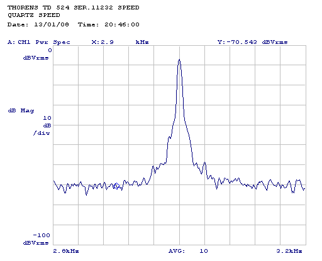The height and width of the screenshot is (261, 322).
Task: Click the top of the spectrum peak
Action: click(x=179, y=60)
